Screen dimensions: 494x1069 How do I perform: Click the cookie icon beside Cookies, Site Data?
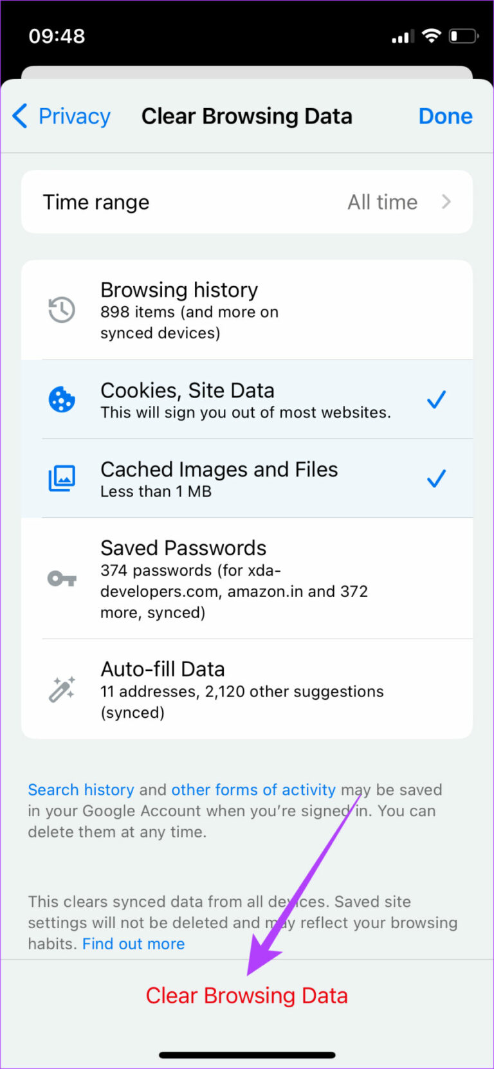(x=62, y=399)
